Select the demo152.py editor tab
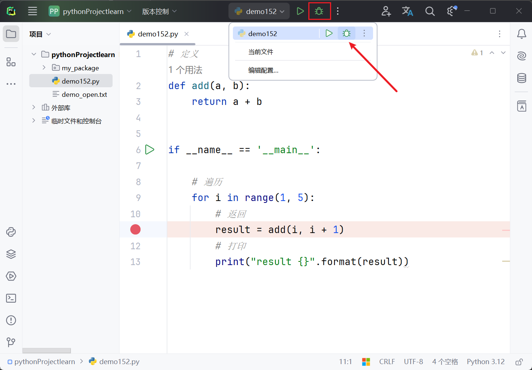532x370 pixels. [x=158, y=34]
